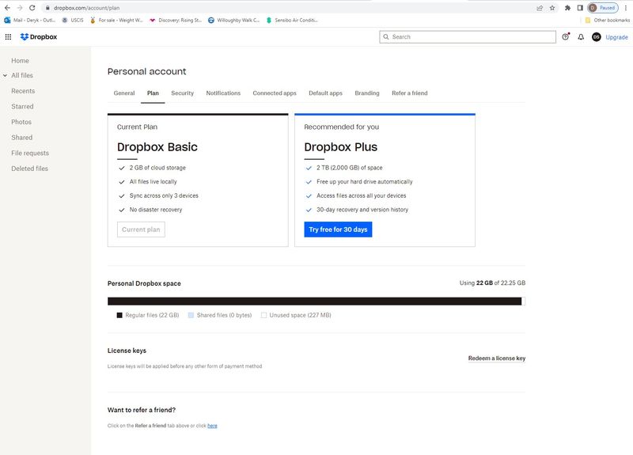Click the light blue Shared files swatch
The image size is (633, 455).
[x=191, y=315]
